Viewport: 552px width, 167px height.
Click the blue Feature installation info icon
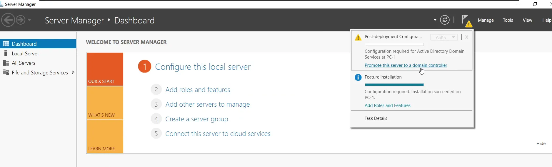tap(358, 77)
